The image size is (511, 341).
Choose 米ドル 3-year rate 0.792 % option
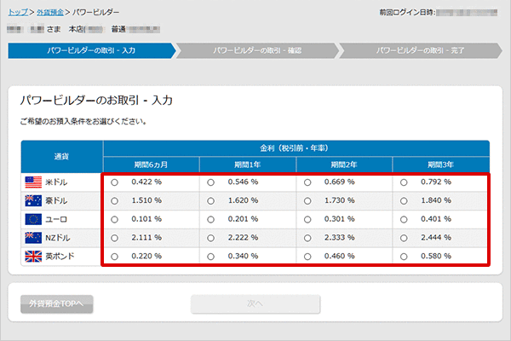(x=404, y=182)
